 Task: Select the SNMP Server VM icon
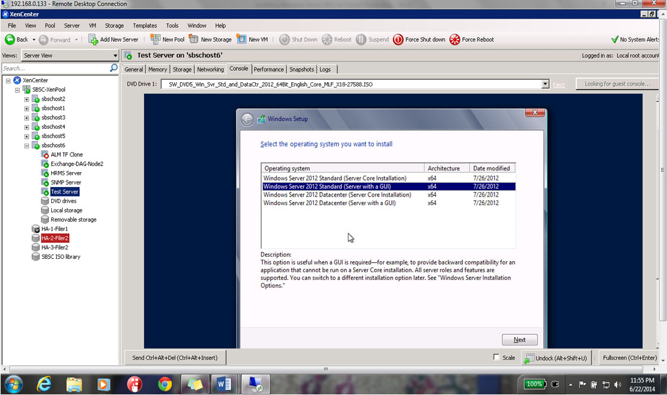pyautogui.click(x=45, y=183)
